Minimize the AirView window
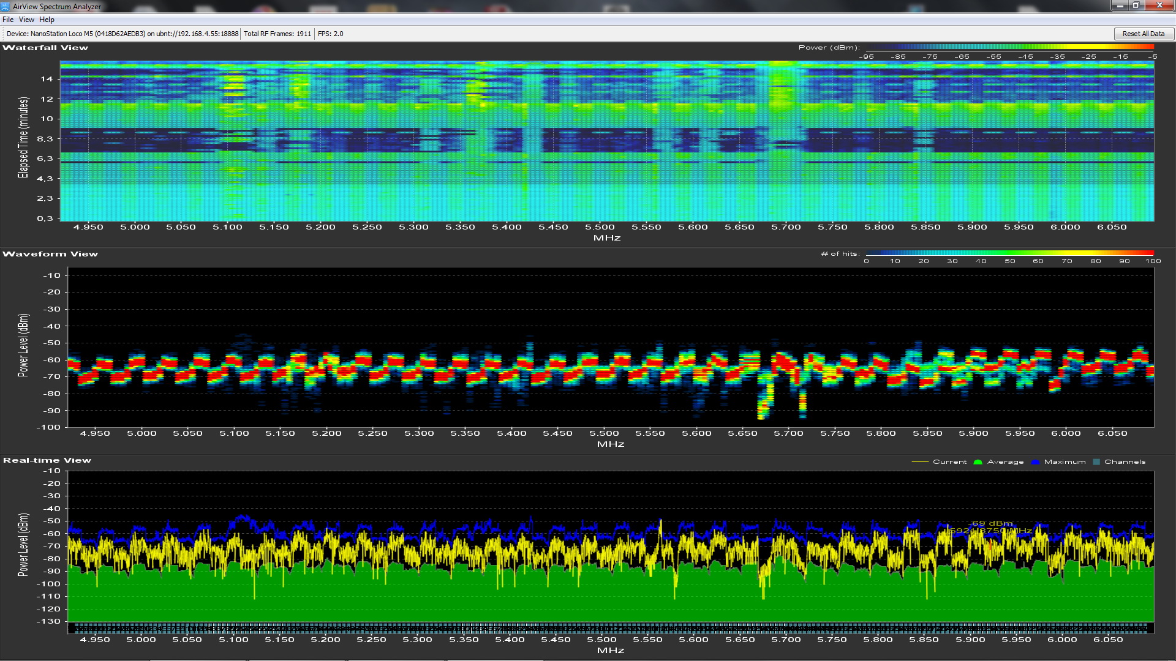This screenshot has height=661, width=1176. (1120, 6)
